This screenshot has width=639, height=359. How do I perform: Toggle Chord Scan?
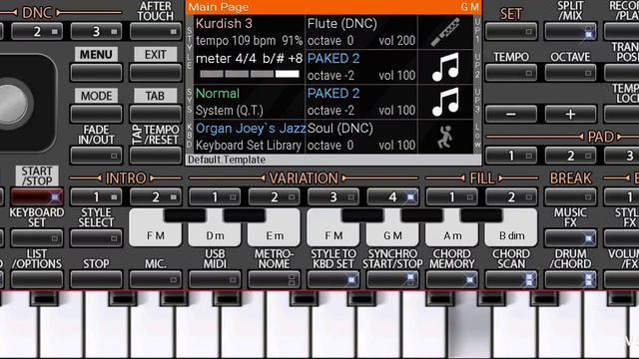pos(511,280)
